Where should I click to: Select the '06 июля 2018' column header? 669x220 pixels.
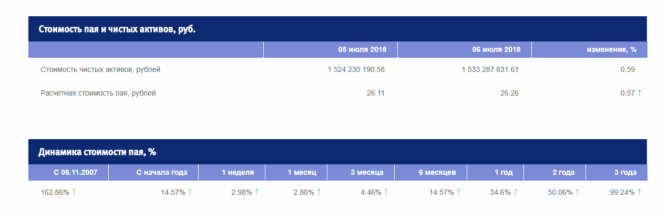point(496,49)
